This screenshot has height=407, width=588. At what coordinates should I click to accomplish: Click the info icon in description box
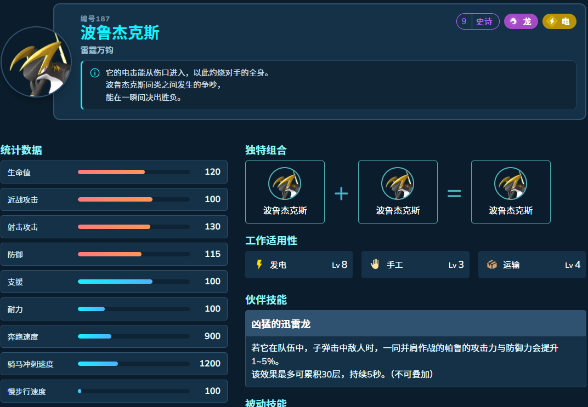point(95,73)
